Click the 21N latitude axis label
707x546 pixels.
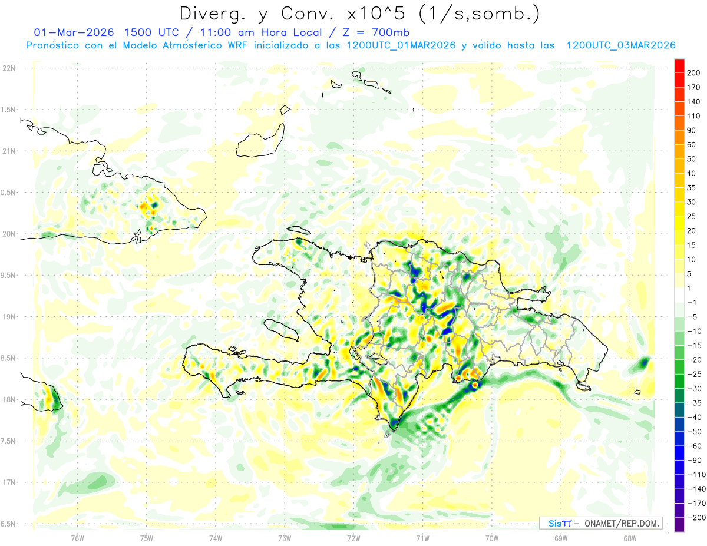tap(8, 151)
